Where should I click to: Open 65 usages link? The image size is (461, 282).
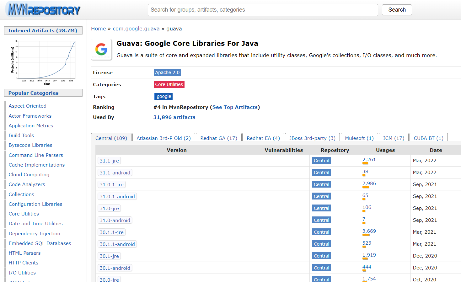(x=365, y=195)
